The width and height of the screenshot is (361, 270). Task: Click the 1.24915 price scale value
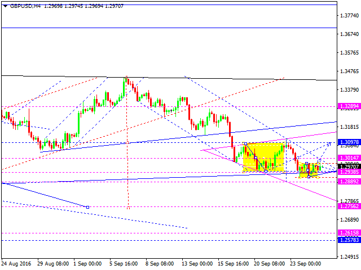point(349,256)
